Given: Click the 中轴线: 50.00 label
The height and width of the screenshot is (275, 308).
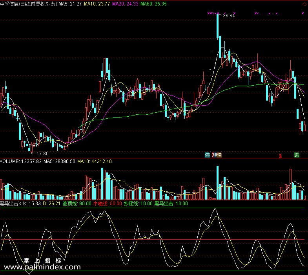Looking at the screenshot, I should (x=108, y=203).
